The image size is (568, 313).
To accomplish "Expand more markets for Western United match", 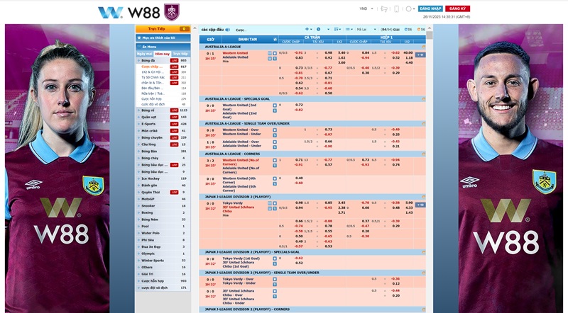I will (420, 55).
